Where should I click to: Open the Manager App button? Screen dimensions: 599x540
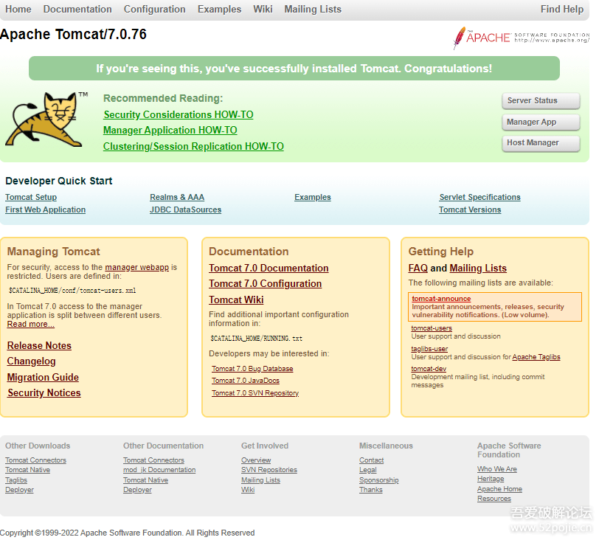(541, 122)
